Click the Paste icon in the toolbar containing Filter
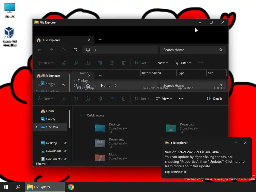 coord(88,63)
